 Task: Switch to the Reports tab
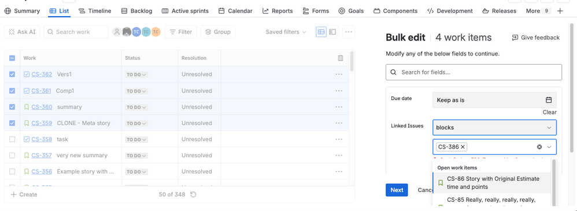(x=278, y=11)
